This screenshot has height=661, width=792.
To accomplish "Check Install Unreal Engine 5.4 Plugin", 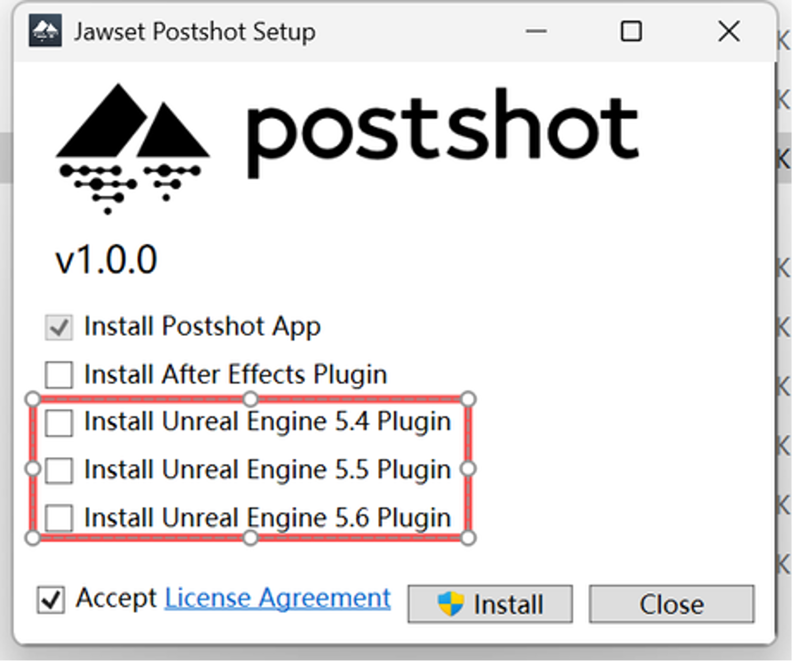I will pyautogui.click(x=58, y=423).
